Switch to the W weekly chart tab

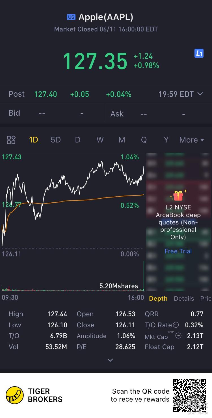click(100, 140)
